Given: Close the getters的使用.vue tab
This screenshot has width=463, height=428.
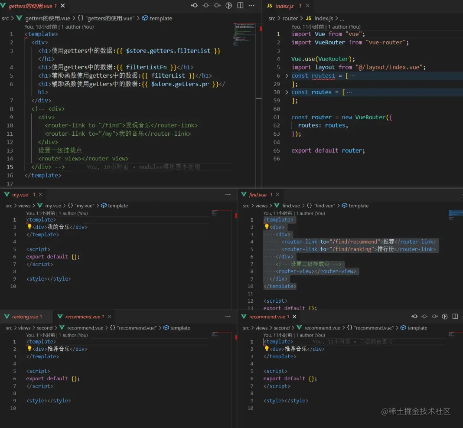Looking at the screenshot, I should 63,6.
